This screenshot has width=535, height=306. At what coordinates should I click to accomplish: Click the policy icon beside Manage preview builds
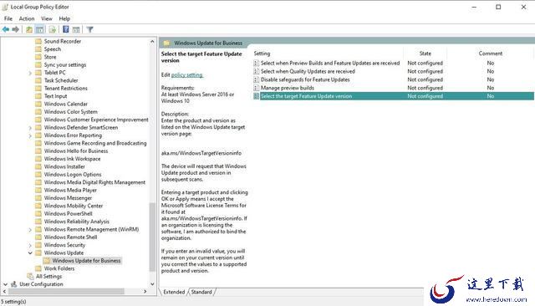257,88
